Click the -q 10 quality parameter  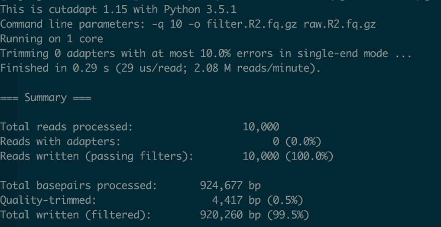(167, 25)
